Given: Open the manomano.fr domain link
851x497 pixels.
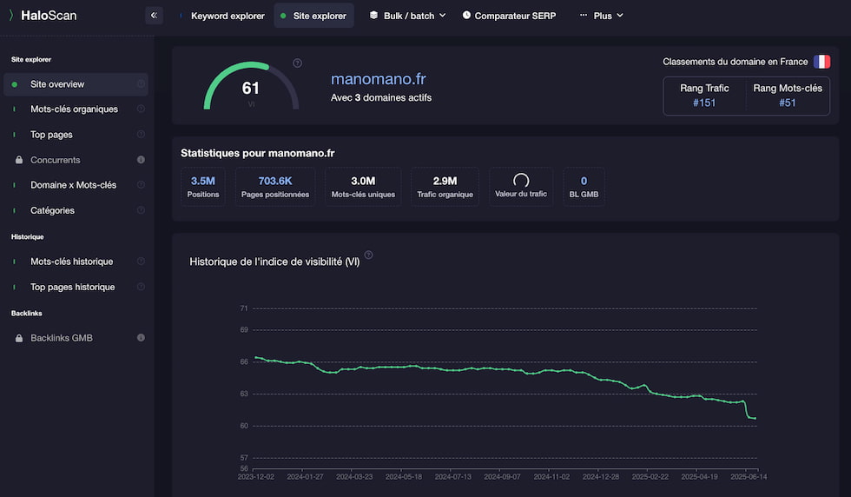Looking at the screenshot, I should (x=379, y=79).
